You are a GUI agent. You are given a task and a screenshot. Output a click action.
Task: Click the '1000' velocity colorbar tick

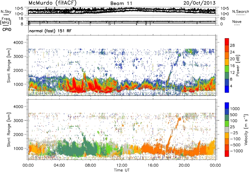click(x=235, y=109)
